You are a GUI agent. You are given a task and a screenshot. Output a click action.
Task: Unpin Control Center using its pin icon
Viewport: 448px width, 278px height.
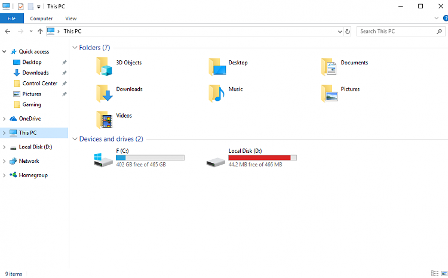coord(65,84)
